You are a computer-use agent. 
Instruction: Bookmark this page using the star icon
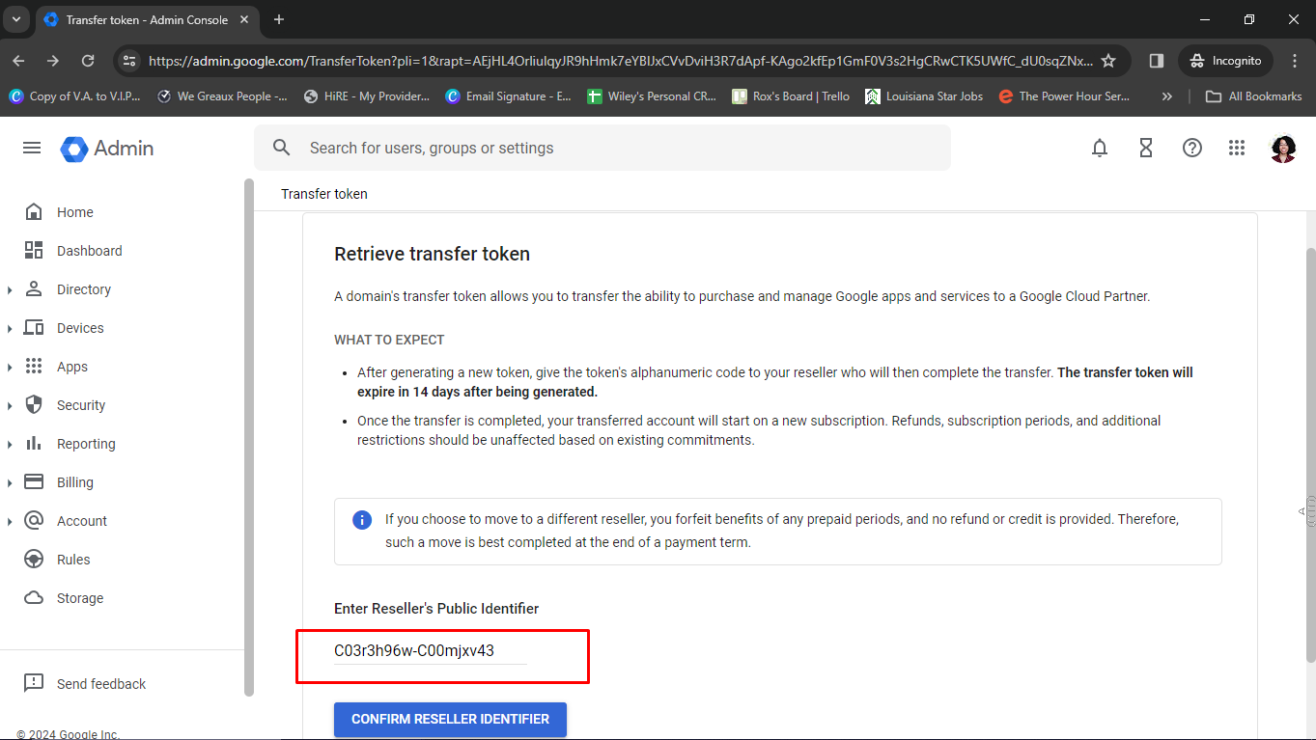coord(1110,60)
